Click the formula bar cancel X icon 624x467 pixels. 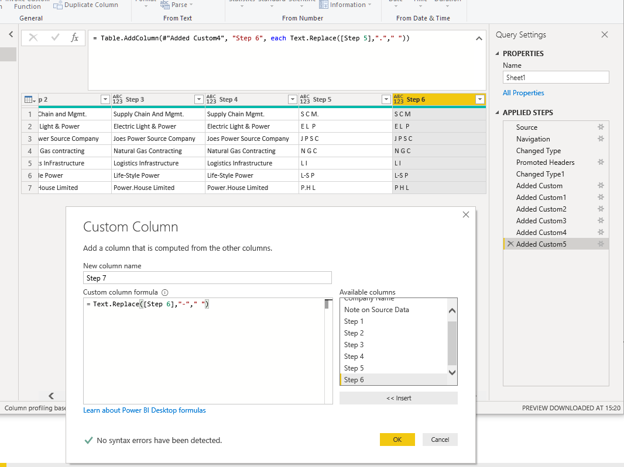point(33,38)
